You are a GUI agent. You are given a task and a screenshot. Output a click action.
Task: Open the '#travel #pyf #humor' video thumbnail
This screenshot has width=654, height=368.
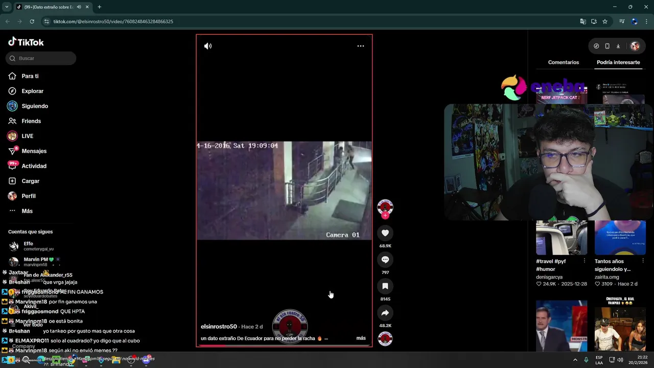click(x=562, y=238)
